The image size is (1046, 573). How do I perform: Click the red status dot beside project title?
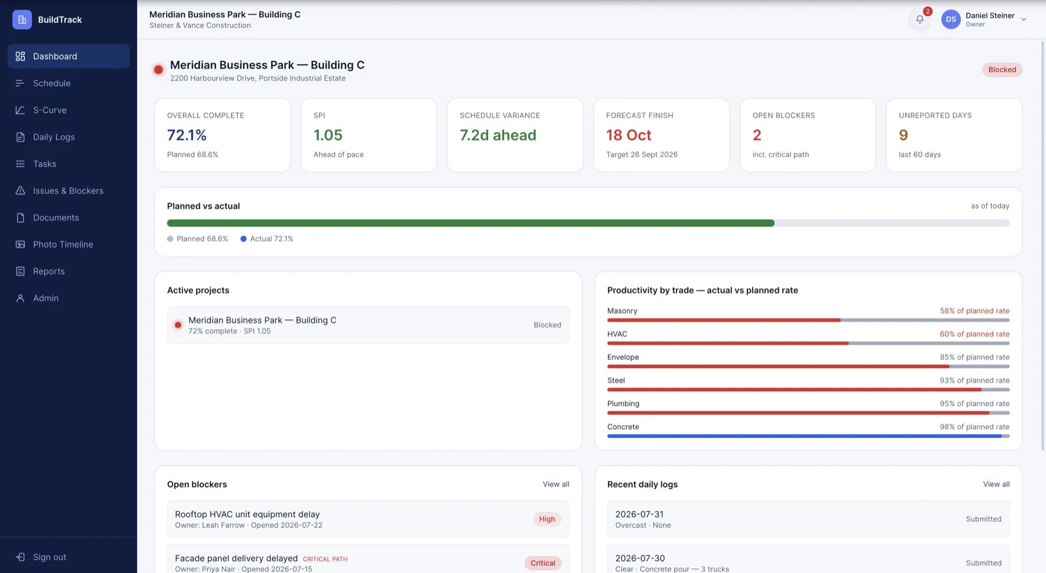[x=158, y=70]
